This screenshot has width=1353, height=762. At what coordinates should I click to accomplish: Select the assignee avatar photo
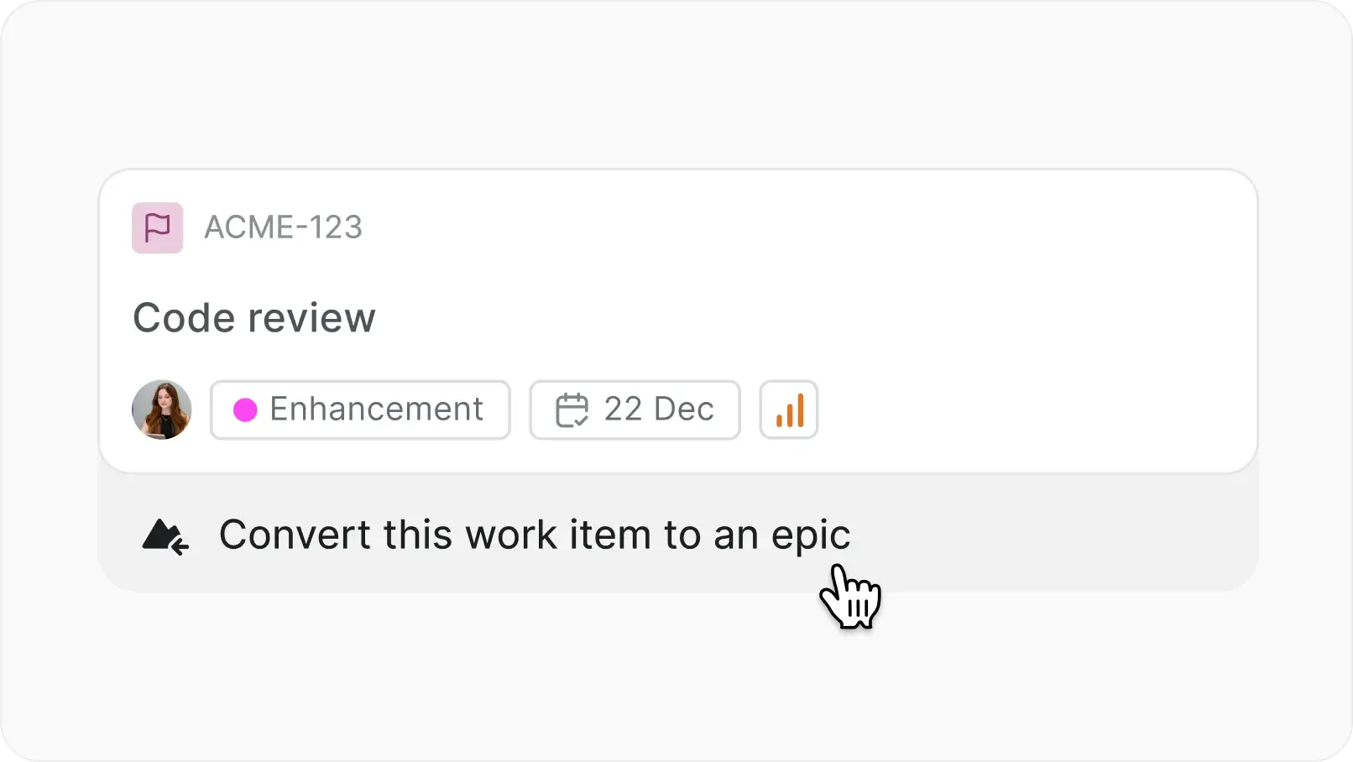162,410
